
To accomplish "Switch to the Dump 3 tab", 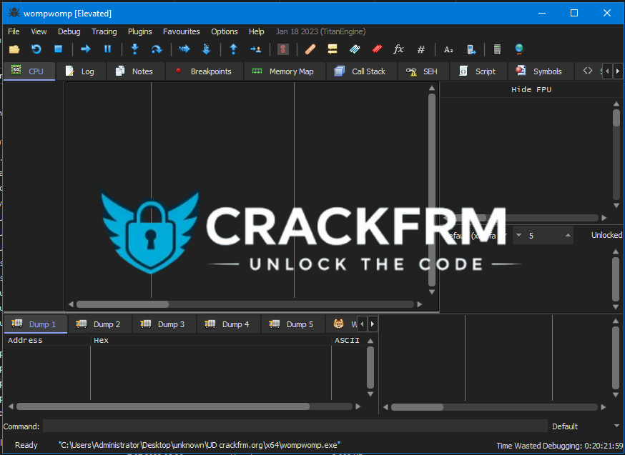I will (x=164, y=324).
